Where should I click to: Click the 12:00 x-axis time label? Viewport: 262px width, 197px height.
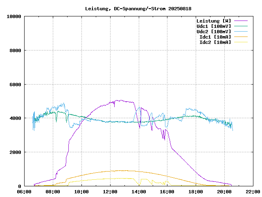pos(110,192)
